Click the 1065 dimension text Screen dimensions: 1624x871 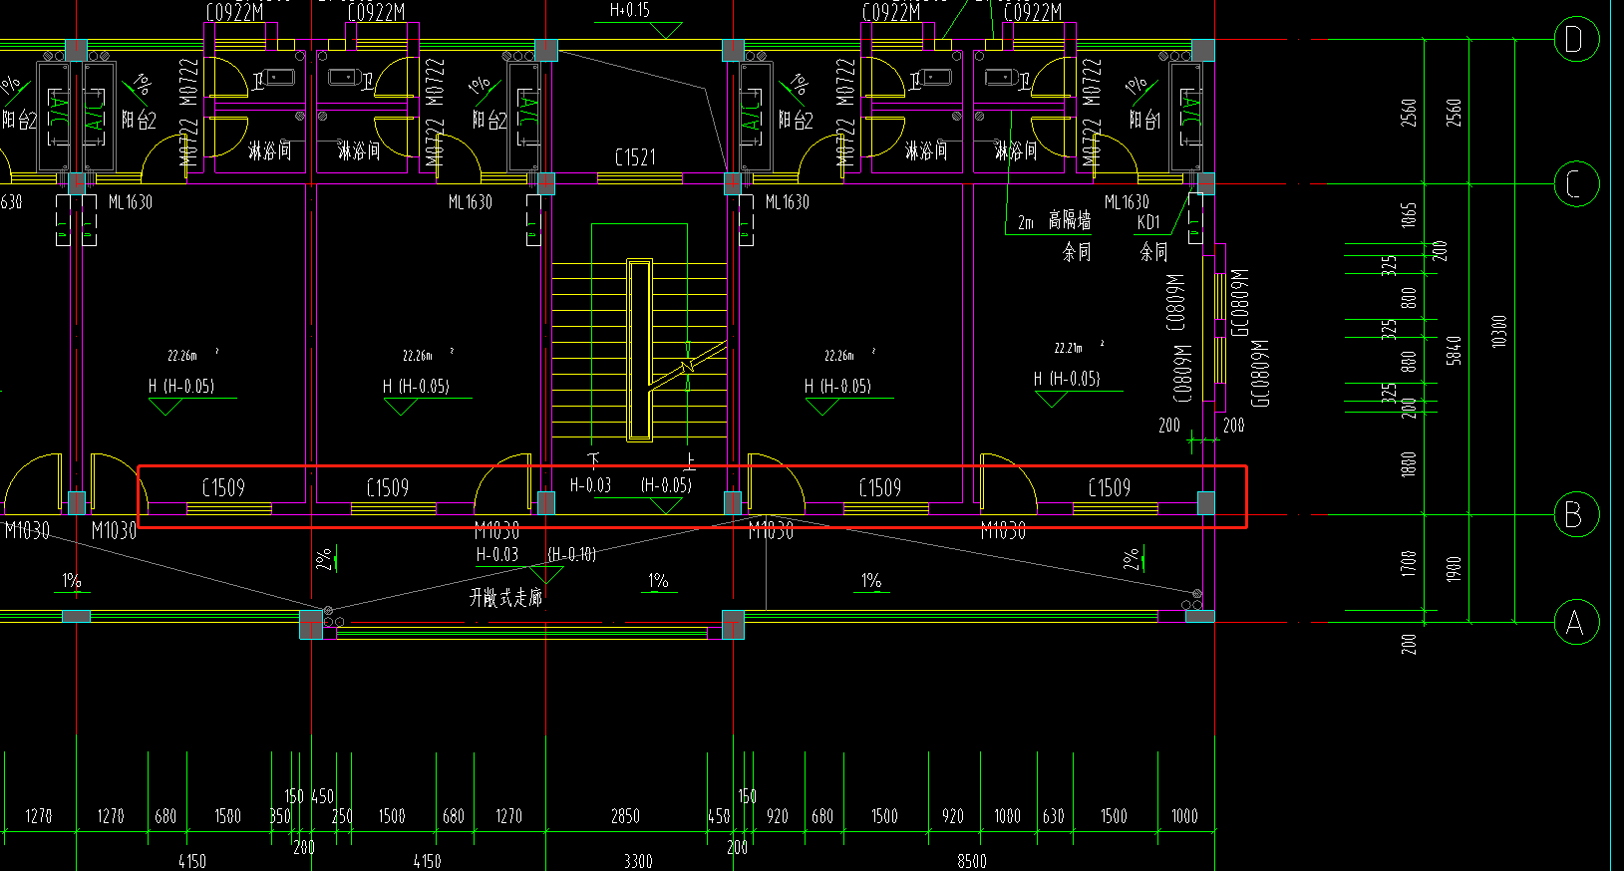click(1409, 215)
